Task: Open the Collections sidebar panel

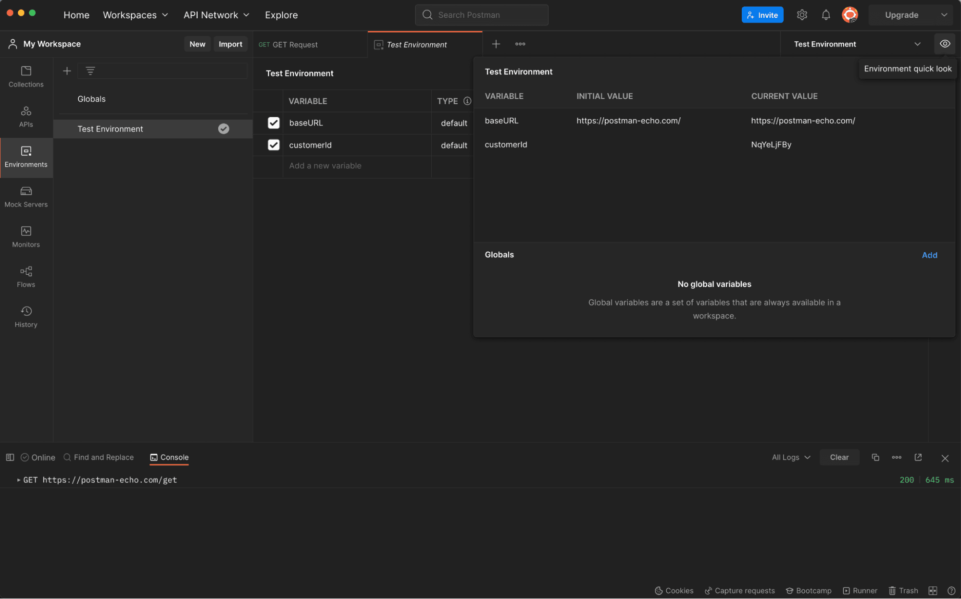Action: 26,76
